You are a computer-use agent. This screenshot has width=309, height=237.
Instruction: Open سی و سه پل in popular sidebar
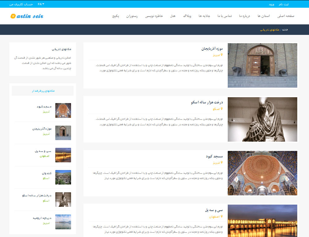pos(43,151)
